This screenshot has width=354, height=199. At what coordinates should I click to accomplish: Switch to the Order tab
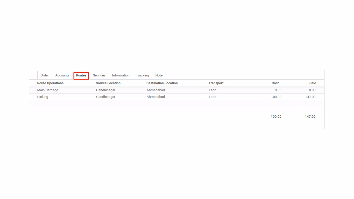tap(45, 75)
